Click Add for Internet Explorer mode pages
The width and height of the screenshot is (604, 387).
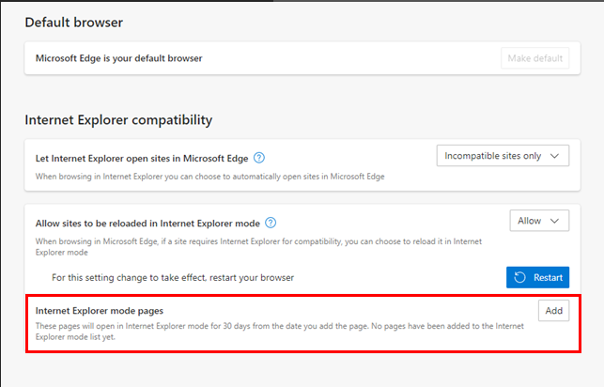point(553,310)
